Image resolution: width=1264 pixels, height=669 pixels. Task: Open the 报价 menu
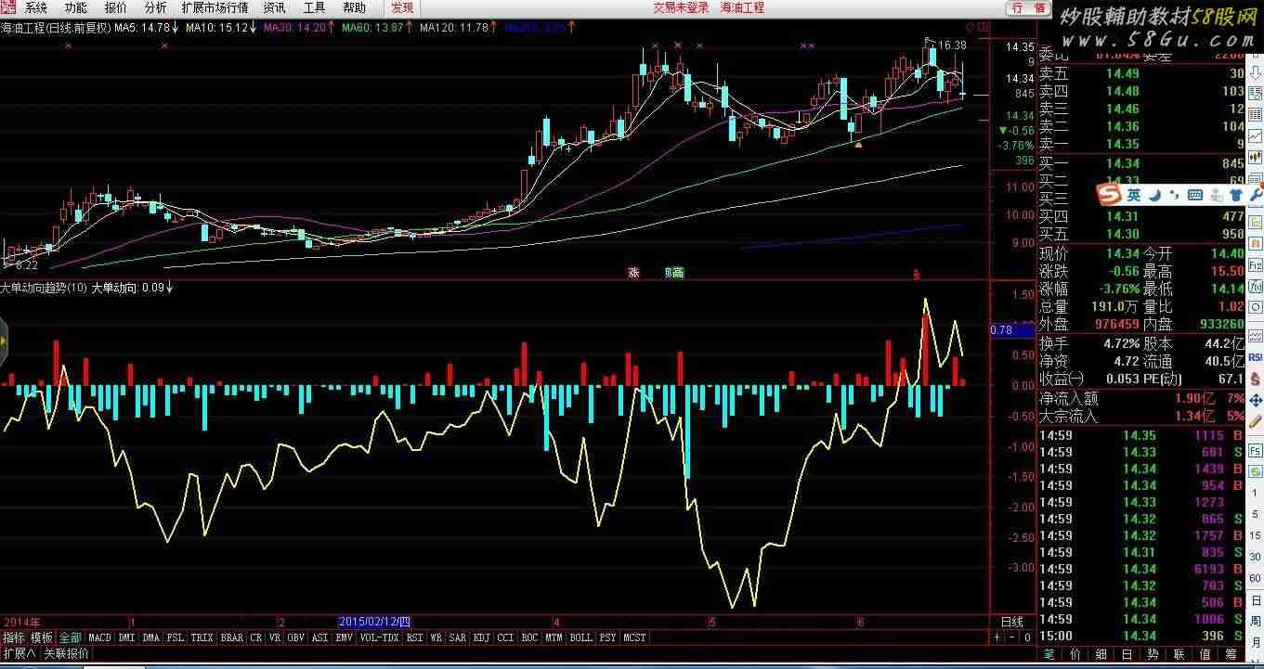point(116,7)
